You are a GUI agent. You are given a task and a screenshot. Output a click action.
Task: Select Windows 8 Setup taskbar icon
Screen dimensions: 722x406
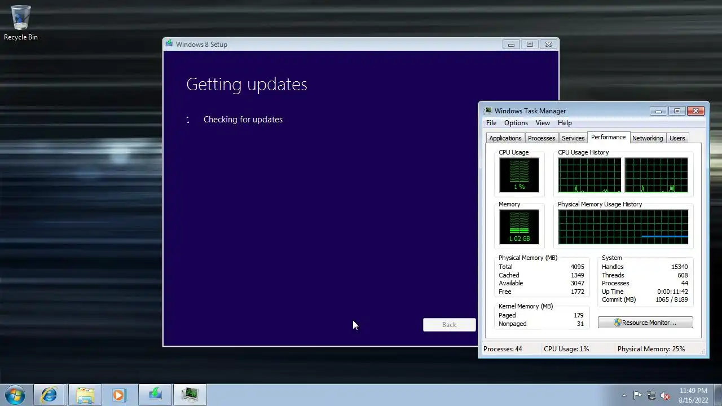155,395
